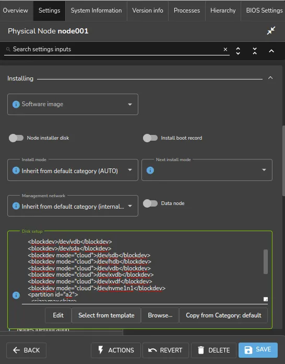This screenshot has width=285, height=364.
Task: Click the disk setup text scrollbar
Action: pyautogui.click(x=266, y=261)
